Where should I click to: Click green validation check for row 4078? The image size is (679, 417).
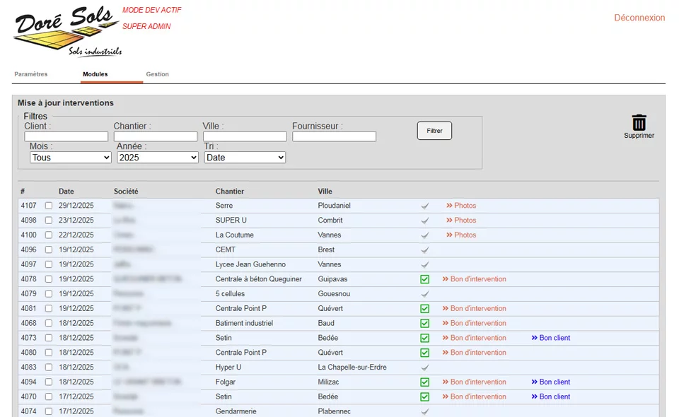[x=425, y=279]
